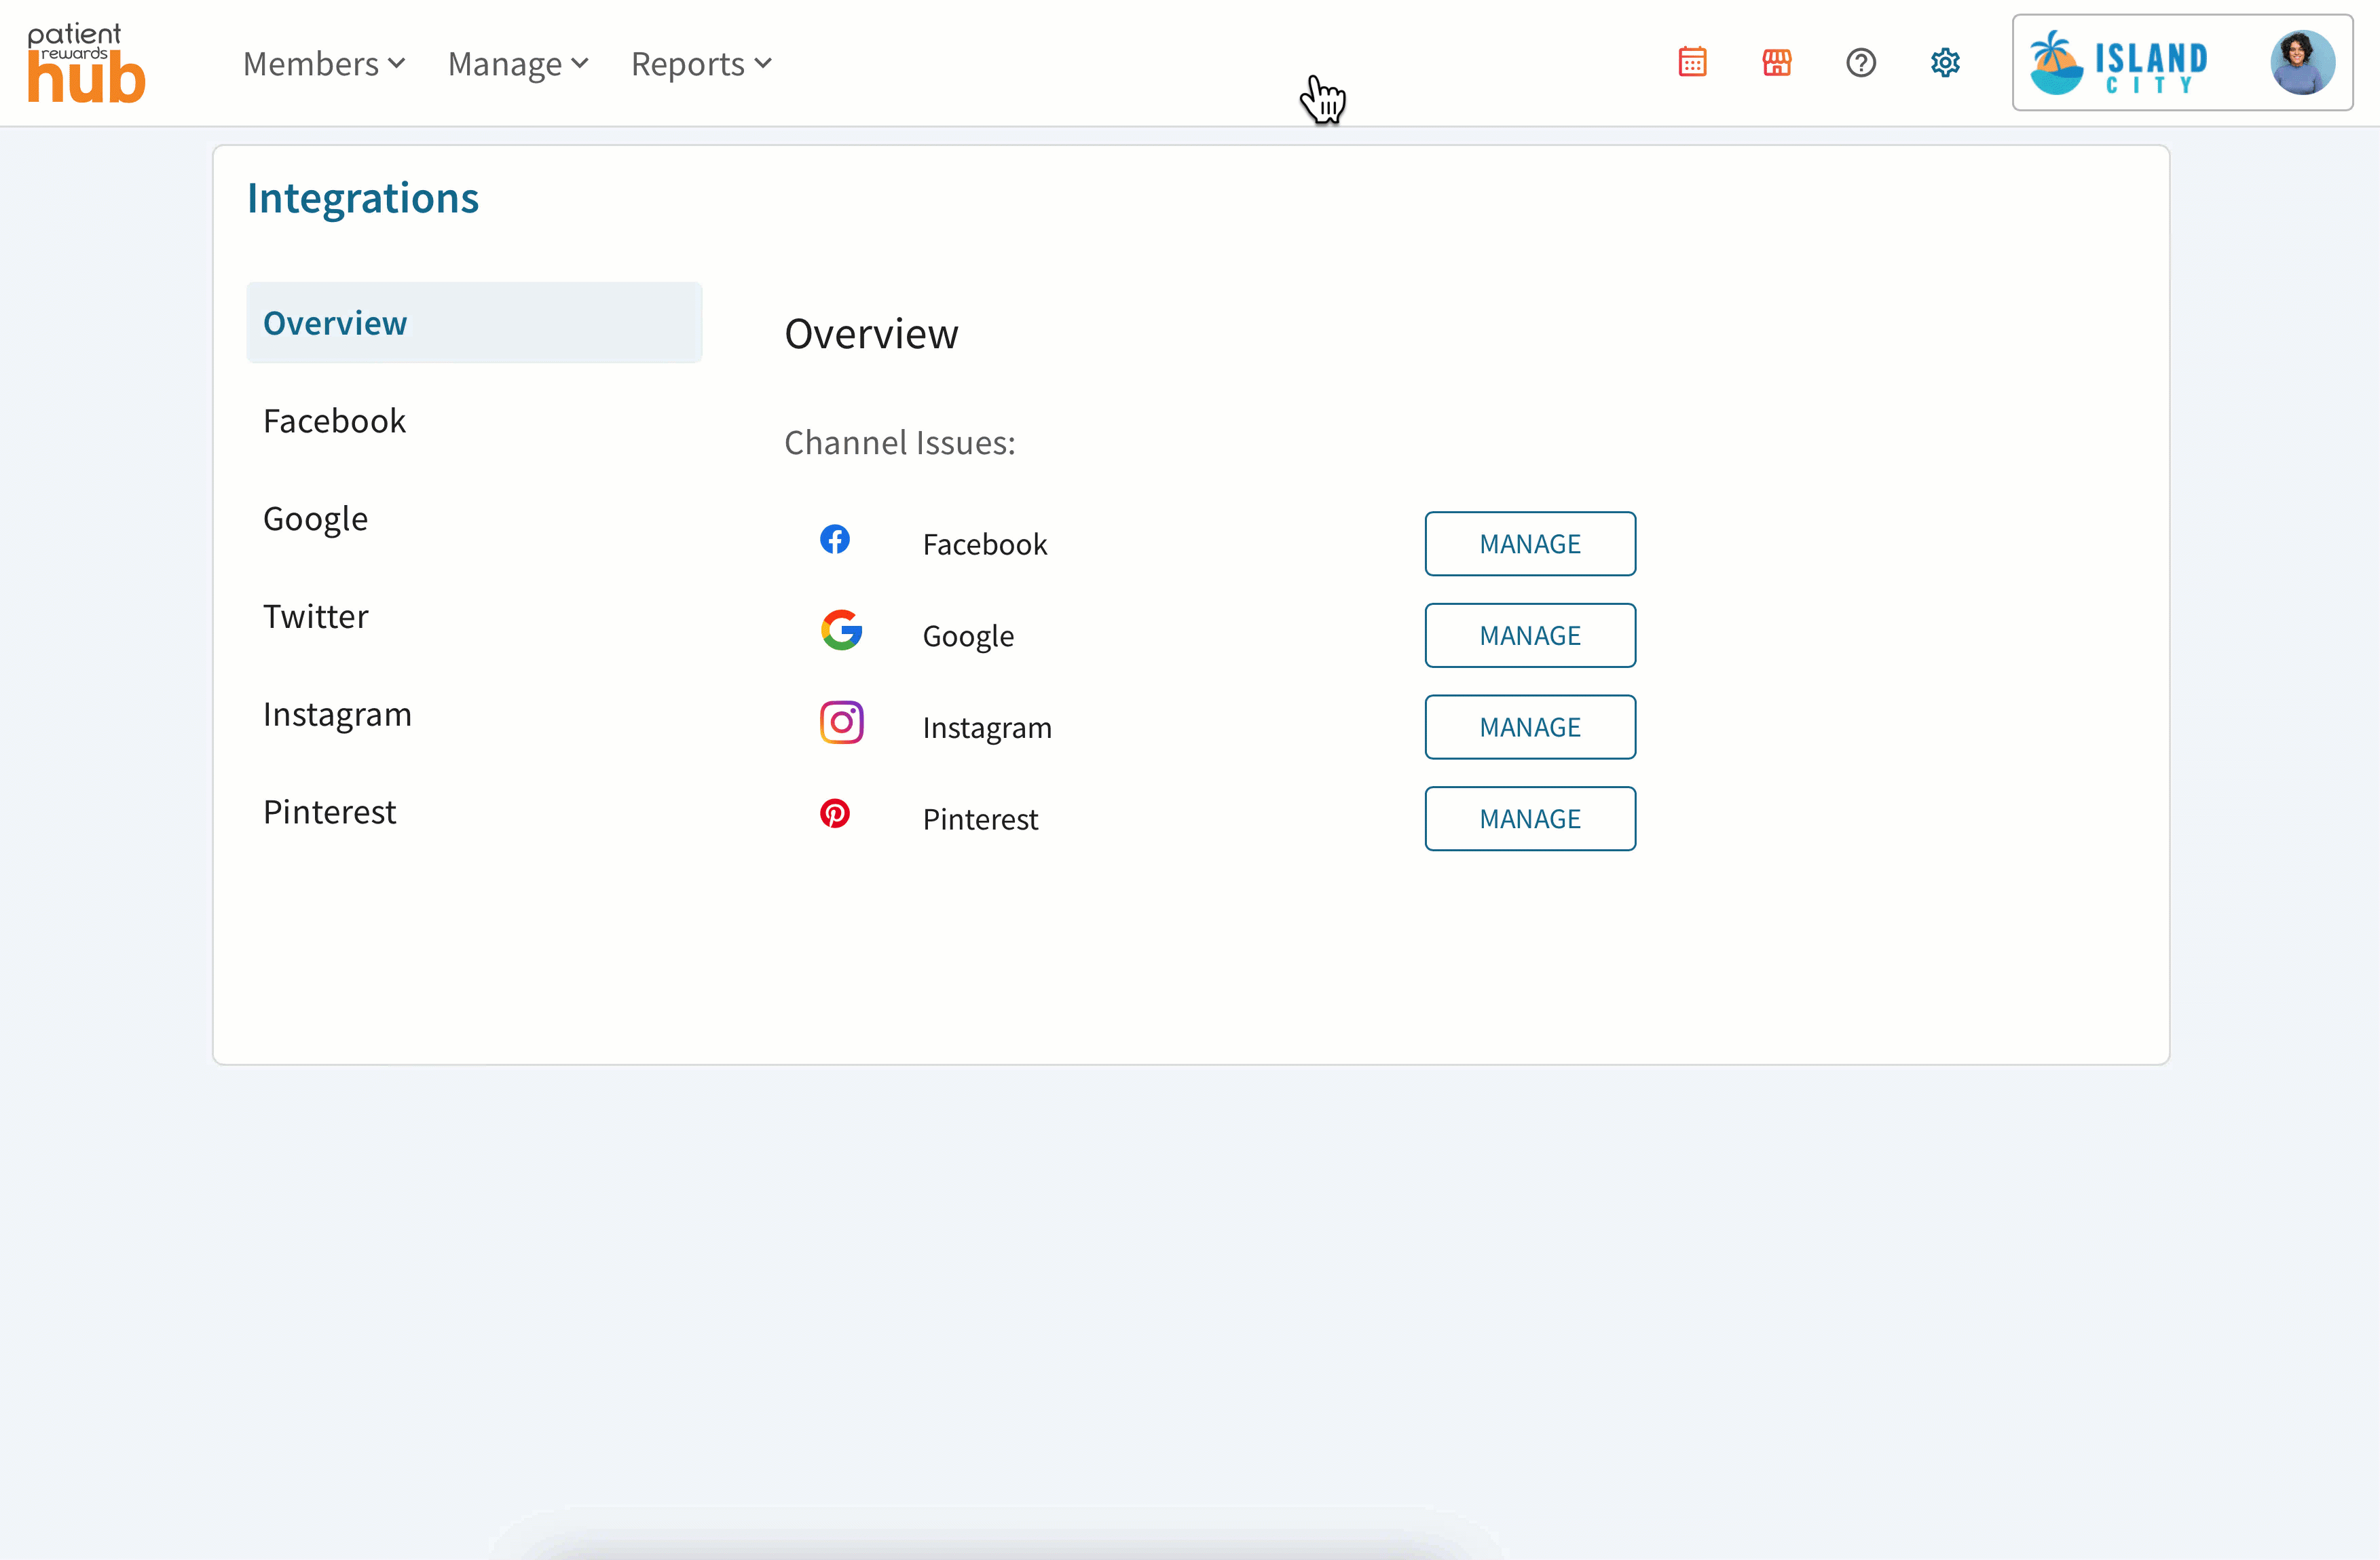
Task: Select the Facebook sidebar tab
Action: pyautogui.click(x=474, y=421)
